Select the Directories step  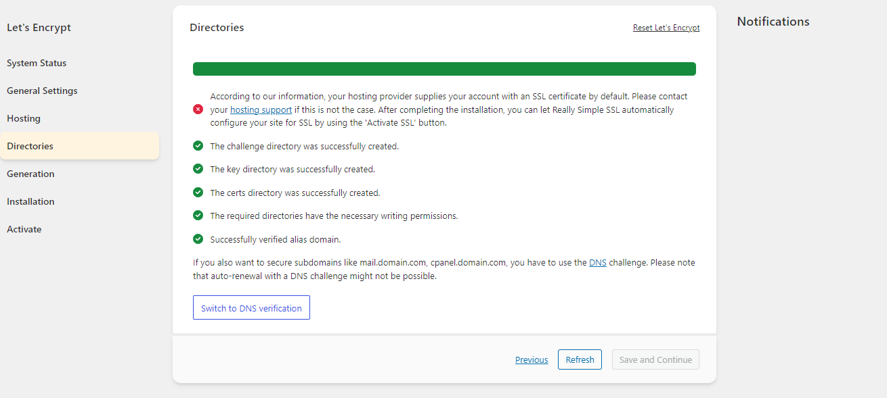79,146
